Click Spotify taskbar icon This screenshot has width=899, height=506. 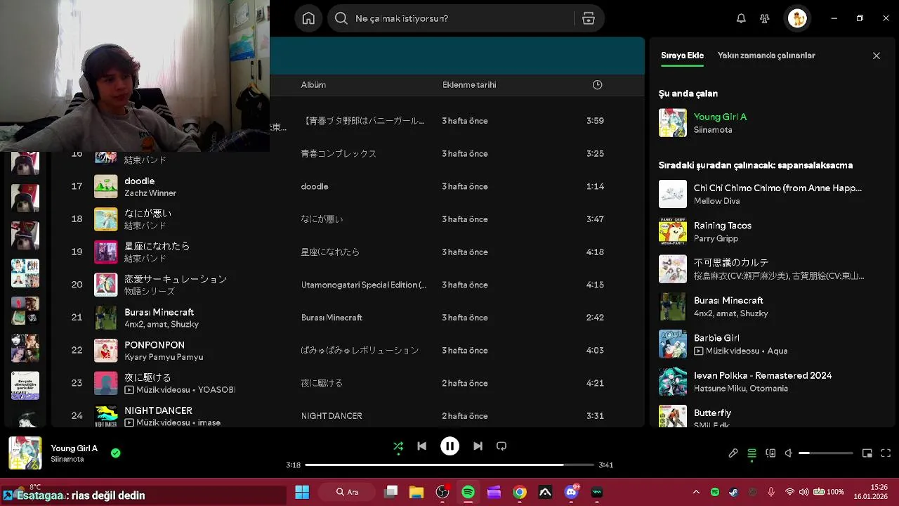point(468,492)
